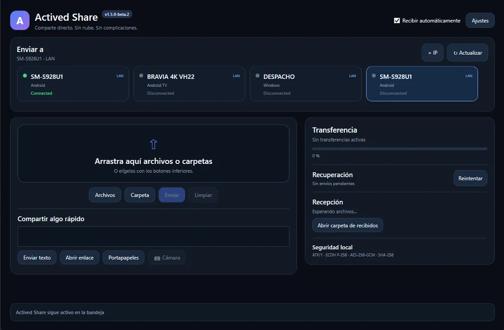Click 'Android TV' label on BRAVIA card
Image resolution: width=504 pixels, height=330 pixels.
[157, 85]
